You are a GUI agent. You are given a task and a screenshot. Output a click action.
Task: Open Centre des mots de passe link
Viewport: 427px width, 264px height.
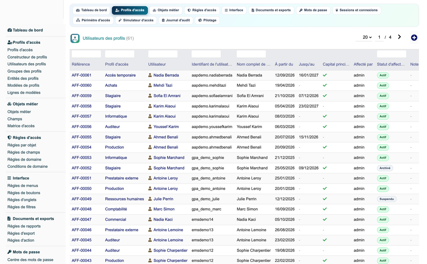(30, 260)
